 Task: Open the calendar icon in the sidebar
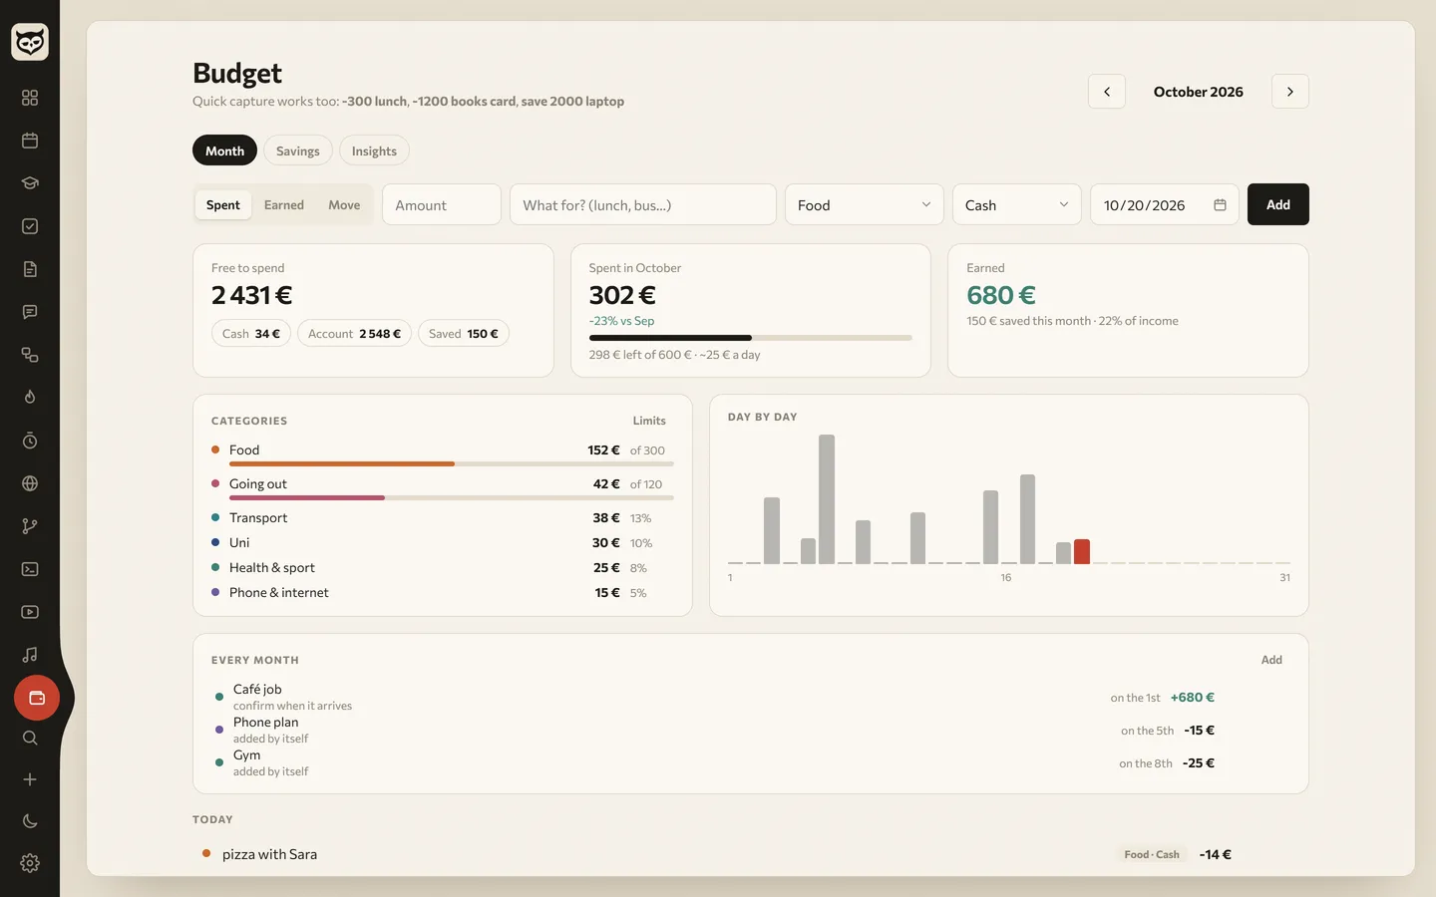tap(30, 141)
